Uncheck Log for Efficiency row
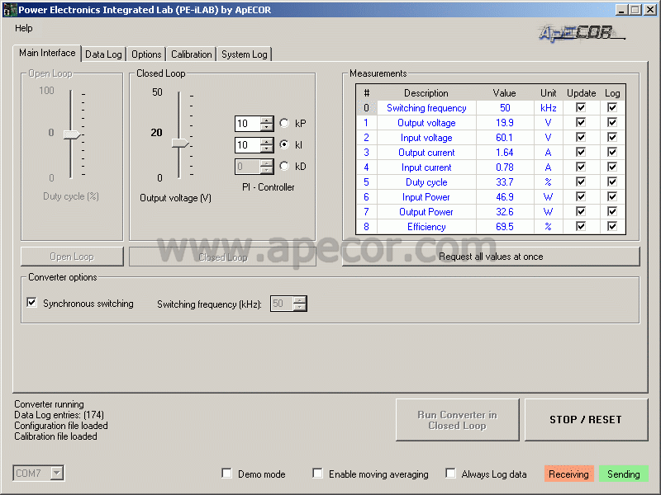 612,226
